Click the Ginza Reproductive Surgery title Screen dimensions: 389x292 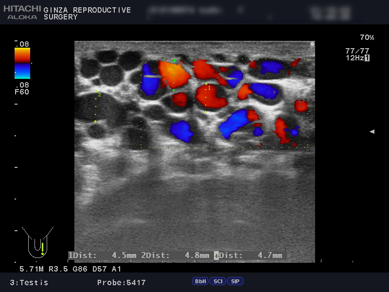pos(87,13)
